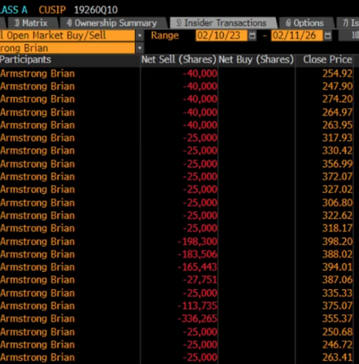This screenshot has height=364, width=359.
Task: Sort by Net Buy (Shares) column header
Action: pos(256,60)
